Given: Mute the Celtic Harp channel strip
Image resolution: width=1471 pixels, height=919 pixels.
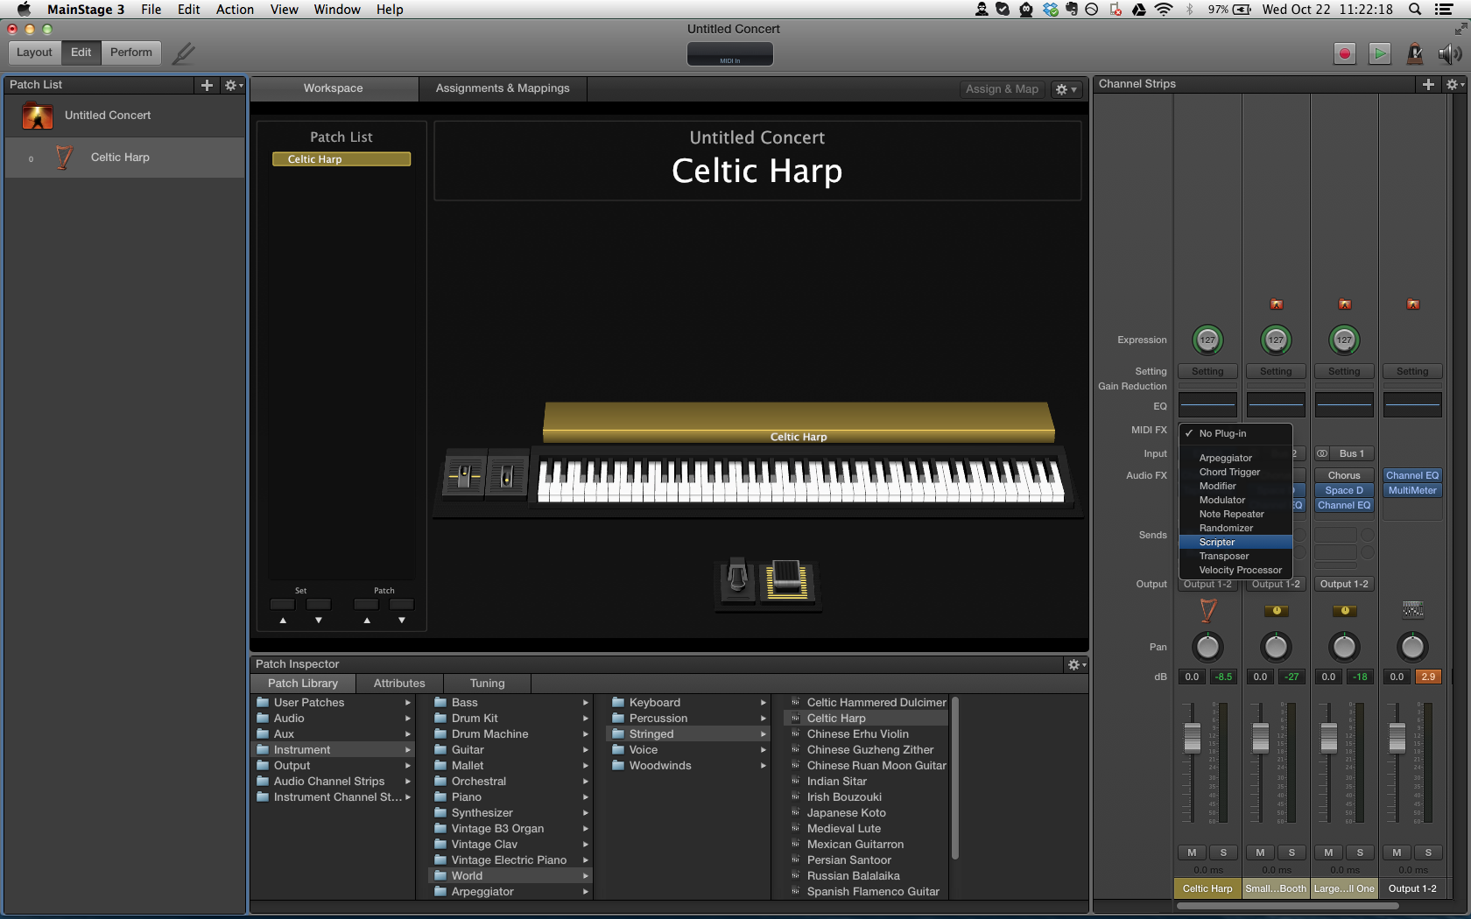Looking at the screenshot, I should tap(1192, 852).
